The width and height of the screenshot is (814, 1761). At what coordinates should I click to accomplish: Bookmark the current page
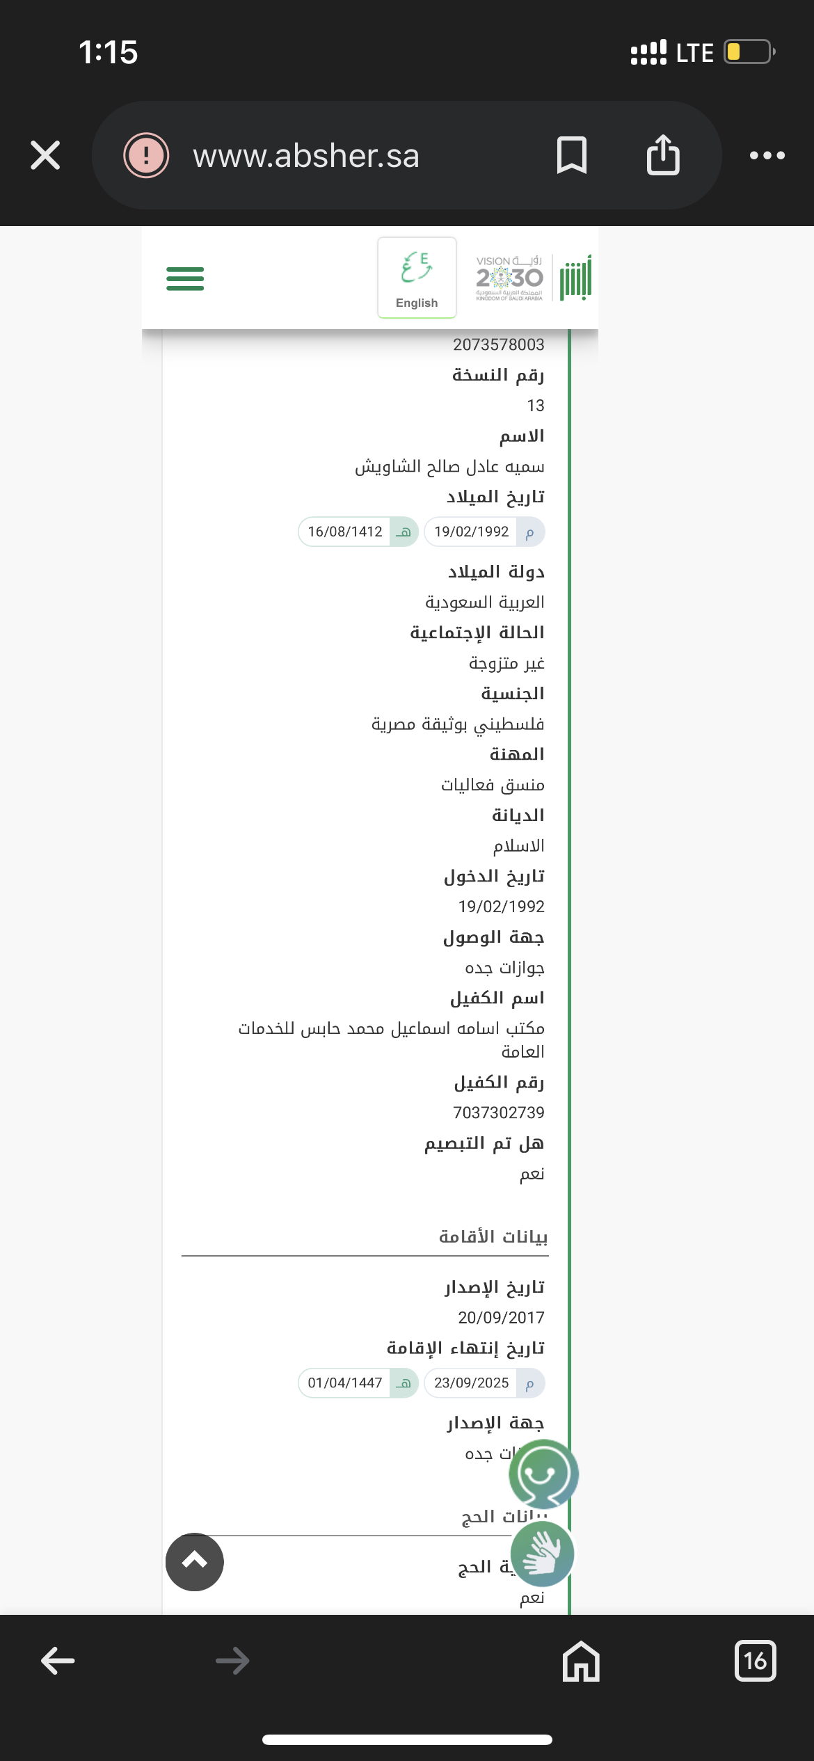pos(572,155)
